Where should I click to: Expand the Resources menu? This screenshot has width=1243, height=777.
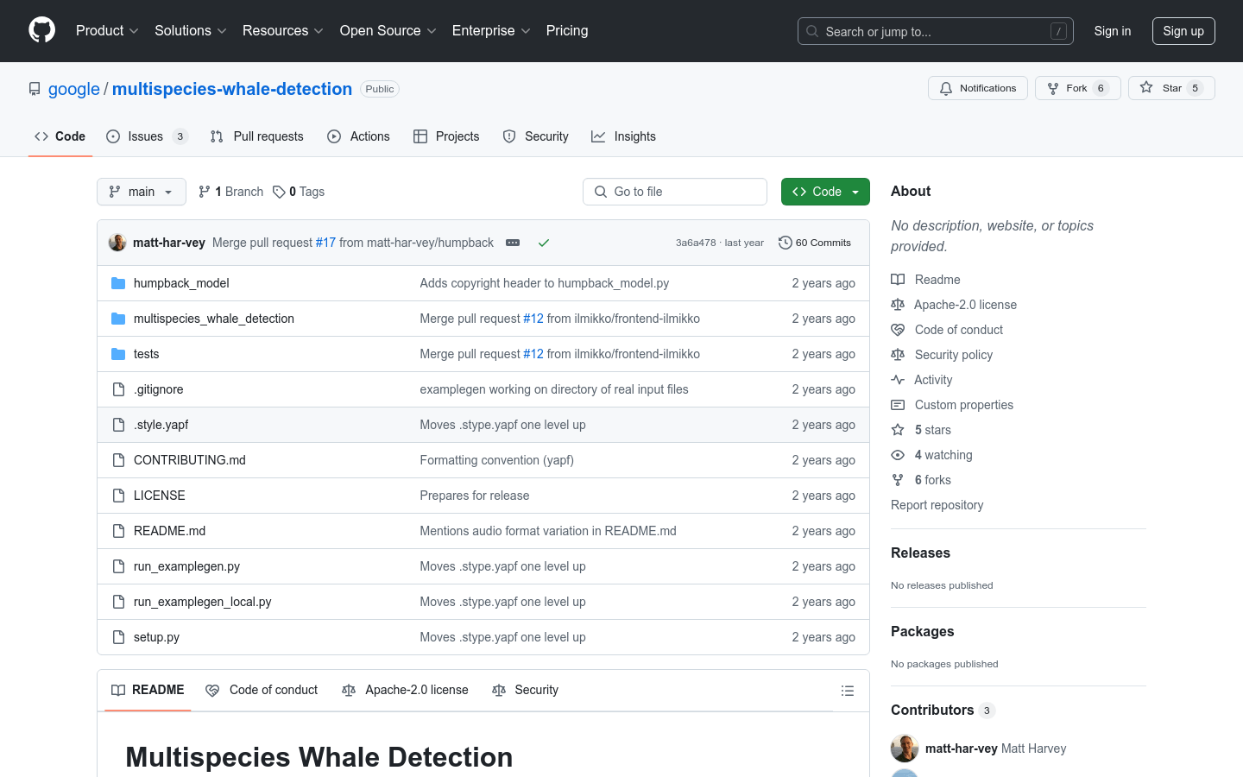coord(283,30)
